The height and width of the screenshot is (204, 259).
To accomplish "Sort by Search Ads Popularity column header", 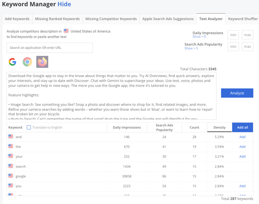I will pyautogui.click(x=164, y=127).
